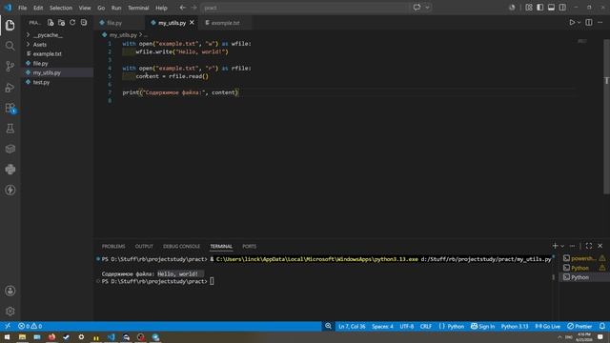
Task: Open the Copilot chat dropdown arrow
Action: coord(427,8)
